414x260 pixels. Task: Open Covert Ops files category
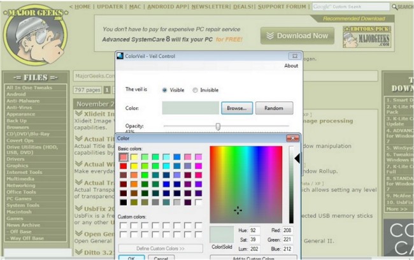(20, 140)
